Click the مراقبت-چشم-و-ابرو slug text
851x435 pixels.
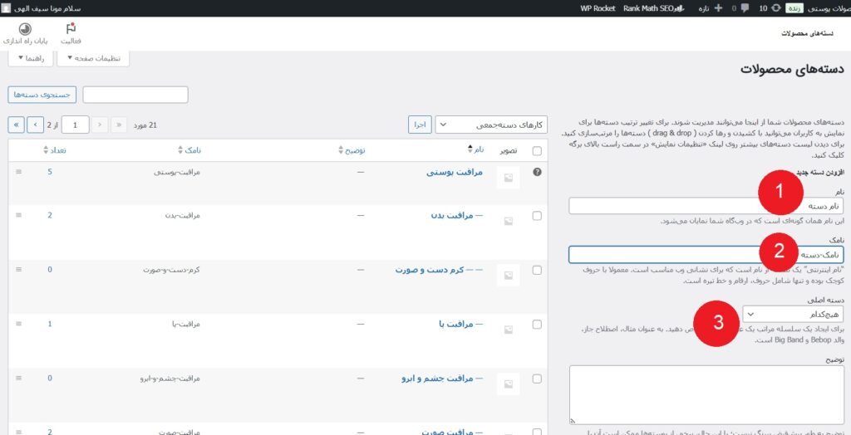click(x=170, y=378)
